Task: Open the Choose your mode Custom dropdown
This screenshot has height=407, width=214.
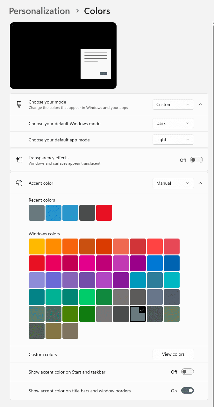Action: 173,104
